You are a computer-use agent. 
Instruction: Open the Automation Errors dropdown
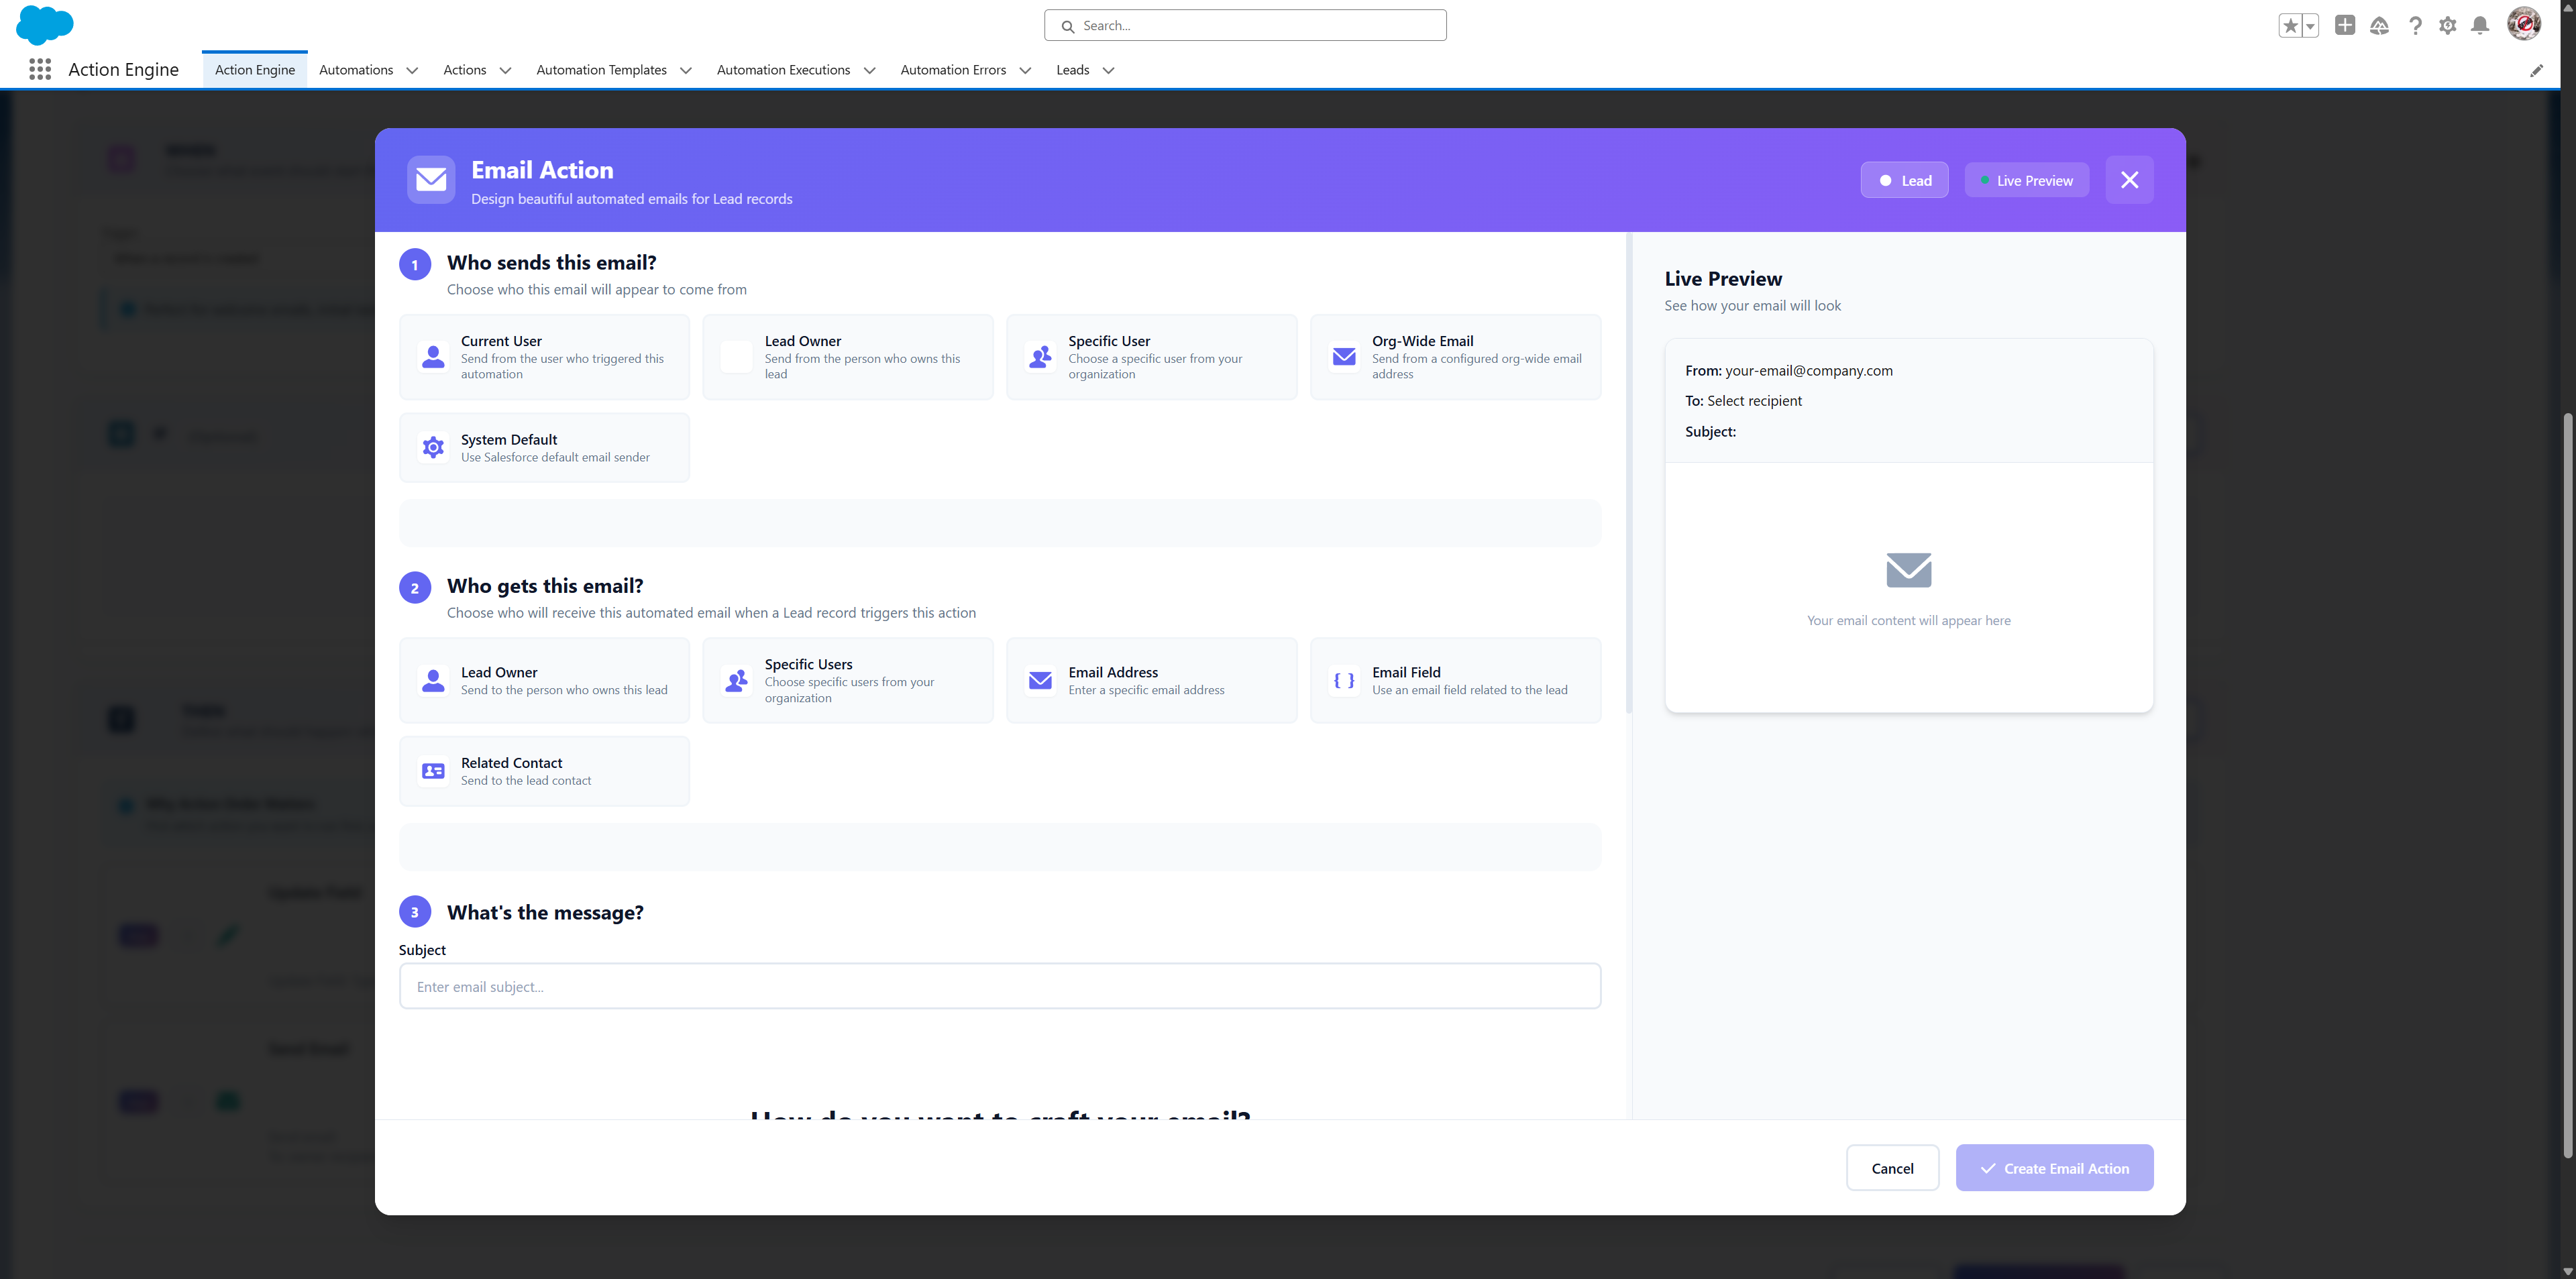pyautogui.click(x=963, y=70)
